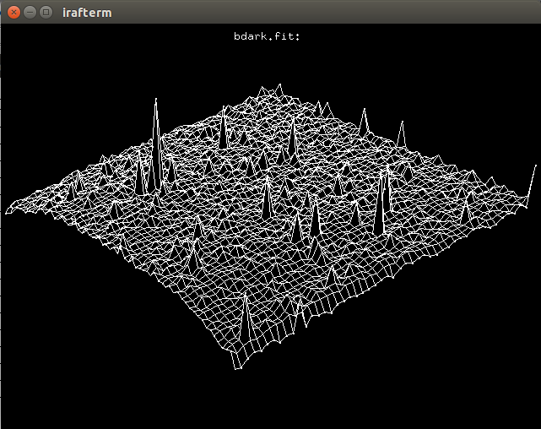Viewport: 541px width, 429px height.
Task: Close the irafterm window
Action: pos(13,13)
